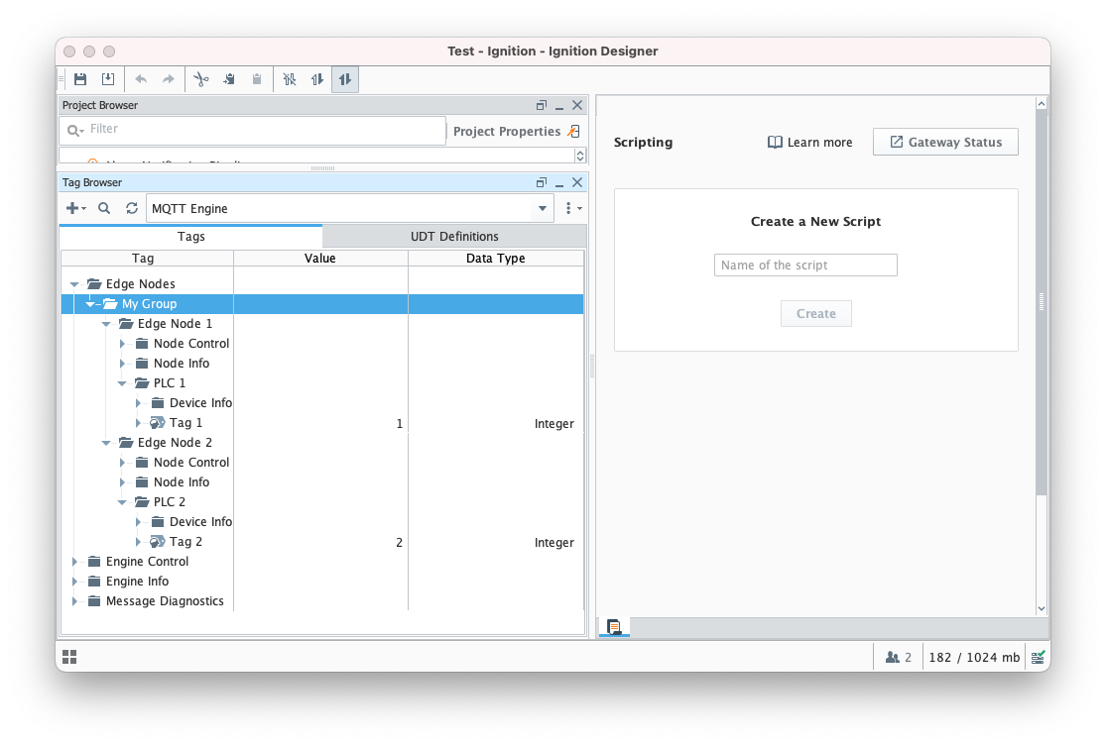Set comm read-only with half-filled arrows icon
The width and height of the screenshot is (1106, 745).
[x=317, y=79]
